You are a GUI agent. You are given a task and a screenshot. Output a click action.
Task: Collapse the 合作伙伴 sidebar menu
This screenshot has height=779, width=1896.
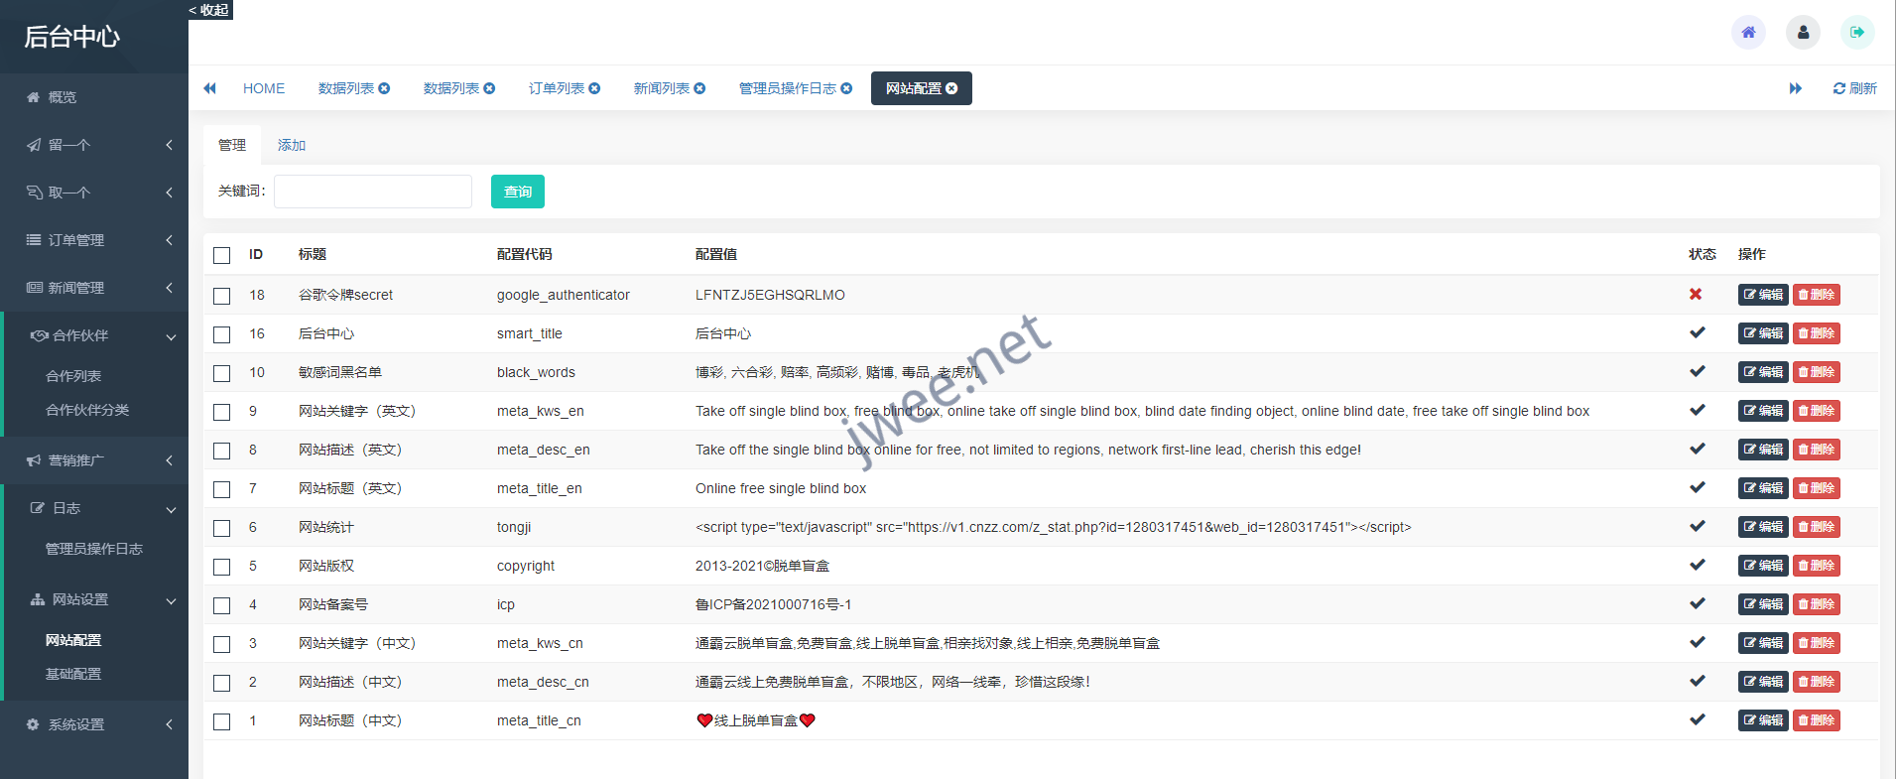click(x=94, y=335)
